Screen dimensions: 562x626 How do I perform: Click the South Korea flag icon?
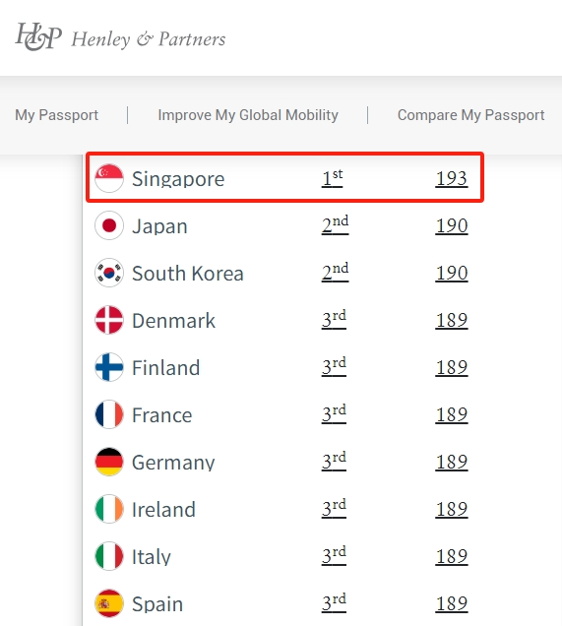109,273
